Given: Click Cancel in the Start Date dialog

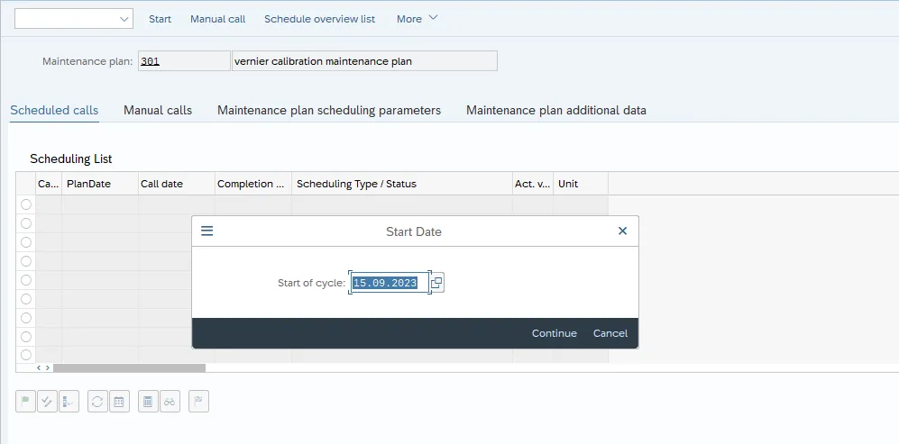Looking at the screenshot, I should 610,333.
